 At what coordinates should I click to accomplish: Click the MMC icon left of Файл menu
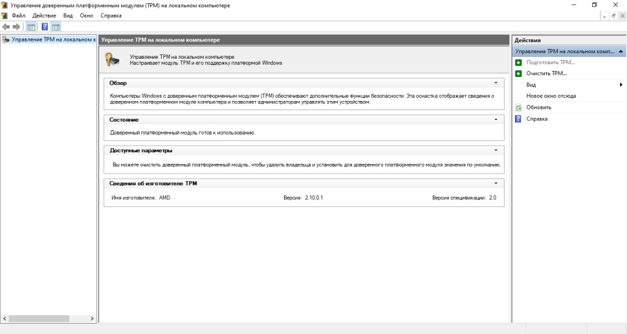[4, 15]
